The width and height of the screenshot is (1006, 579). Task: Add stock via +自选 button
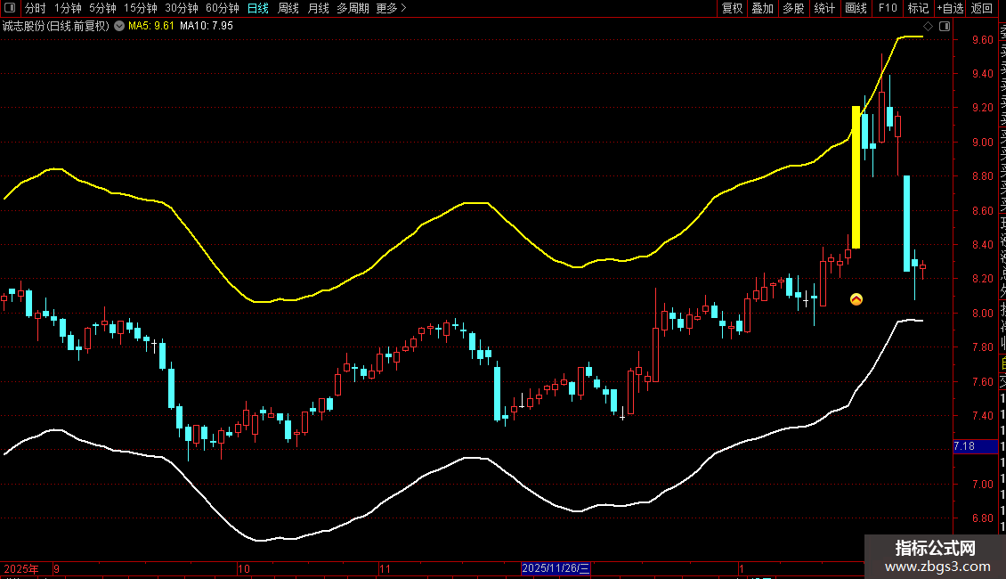[950, 8]
